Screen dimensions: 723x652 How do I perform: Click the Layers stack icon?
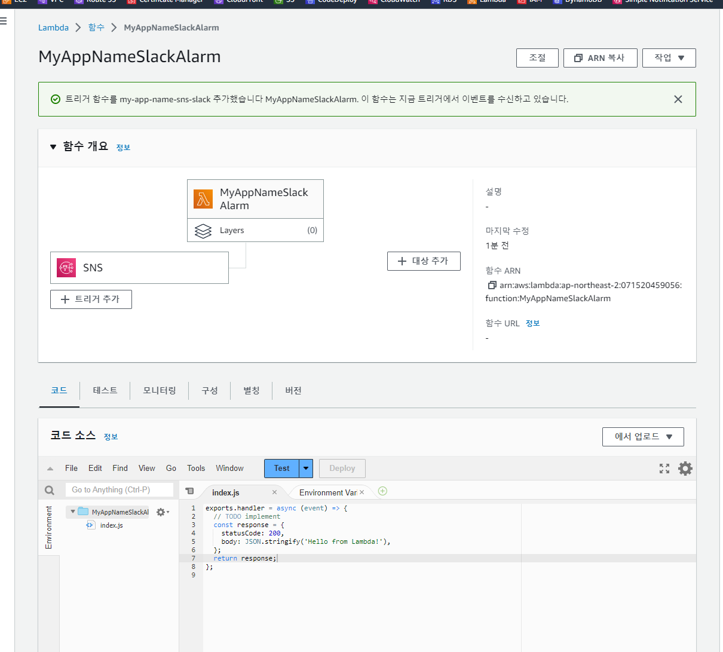(203, 231)
